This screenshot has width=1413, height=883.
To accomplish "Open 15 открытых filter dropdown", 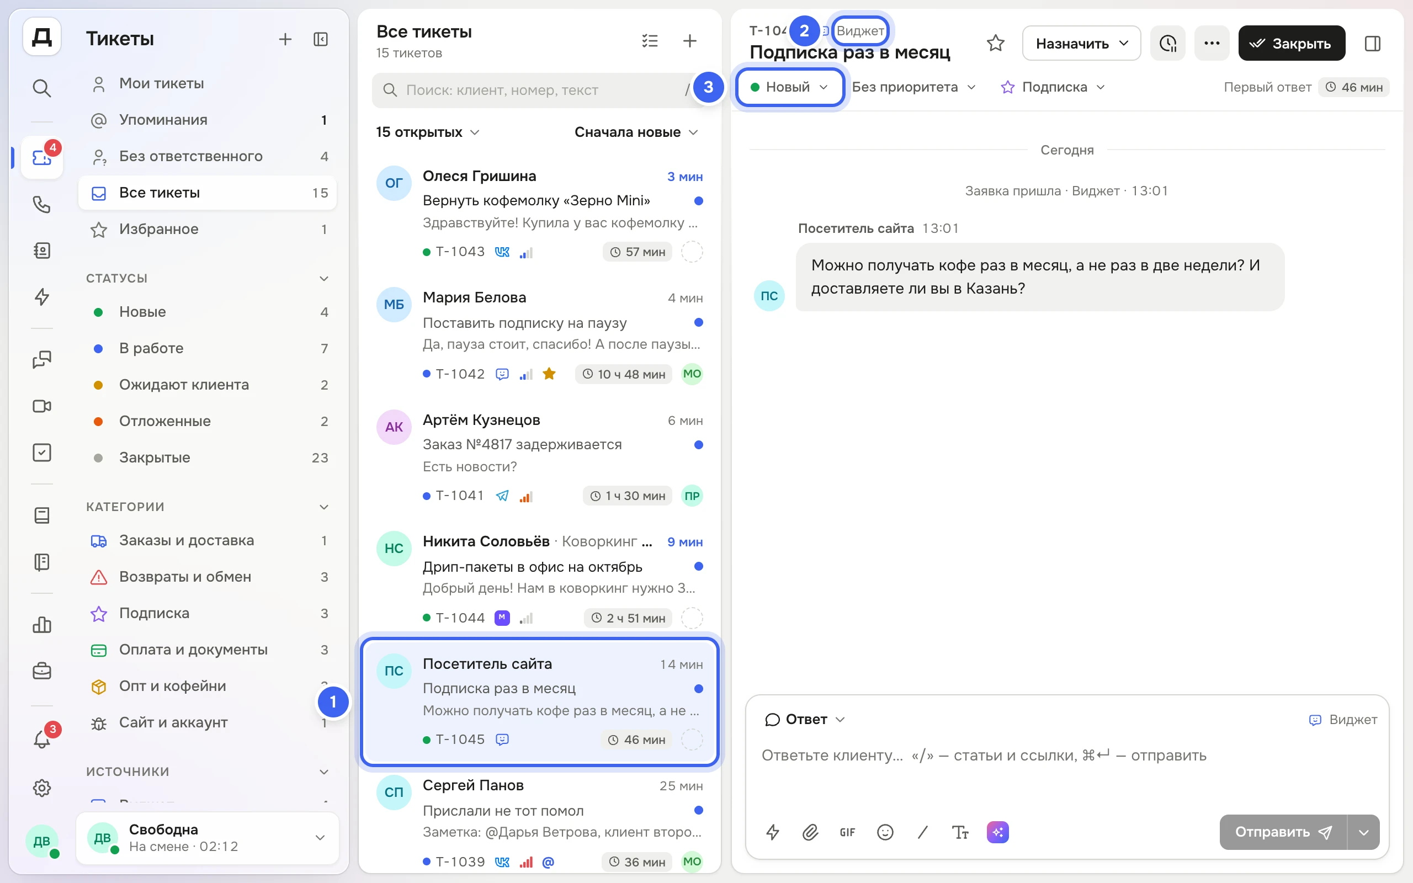I will pos(427,132).
